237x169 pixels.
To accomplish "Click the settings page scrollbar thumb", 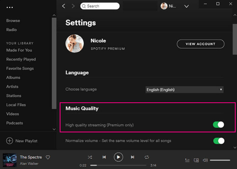I will tap(235, 39).
